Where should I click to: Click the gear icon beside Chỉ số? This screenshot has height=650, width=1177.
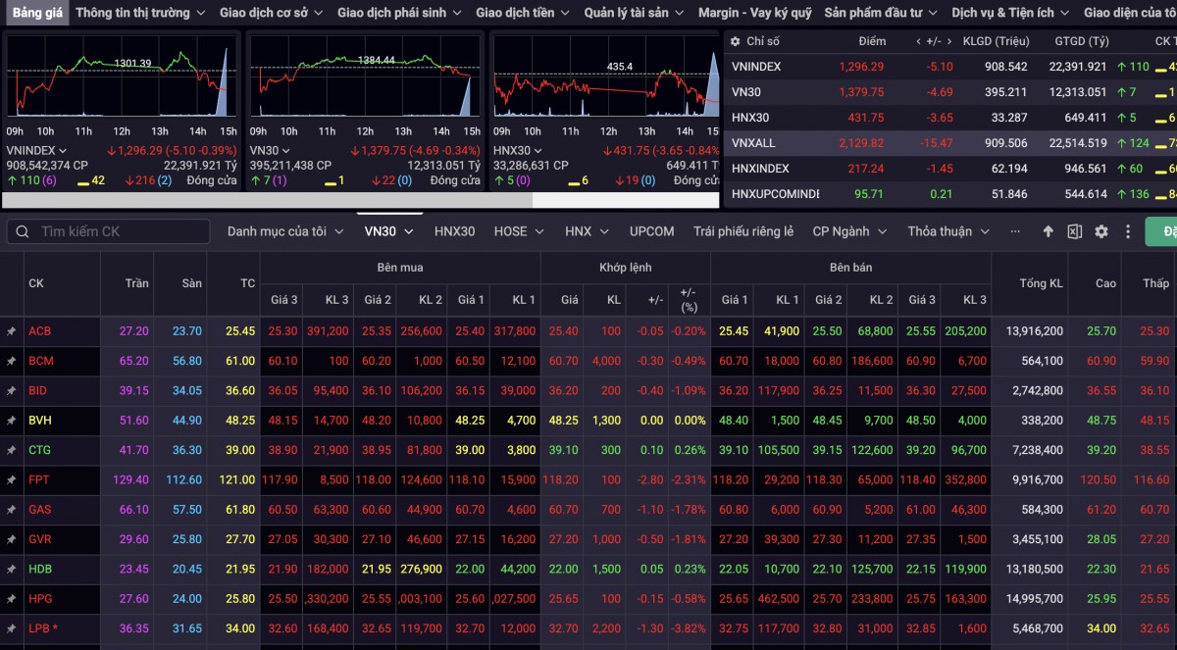[x=736, y=41]
